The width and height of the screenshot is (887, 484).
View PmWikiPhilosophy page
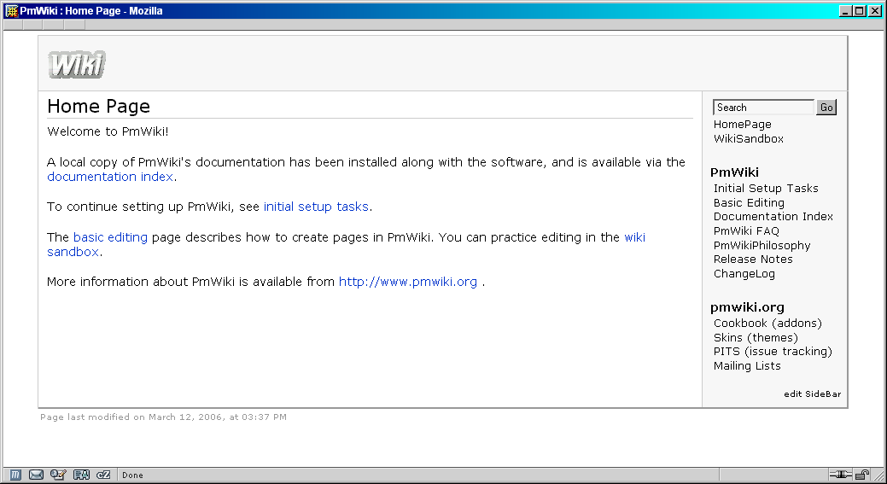[x=762, y=245]
